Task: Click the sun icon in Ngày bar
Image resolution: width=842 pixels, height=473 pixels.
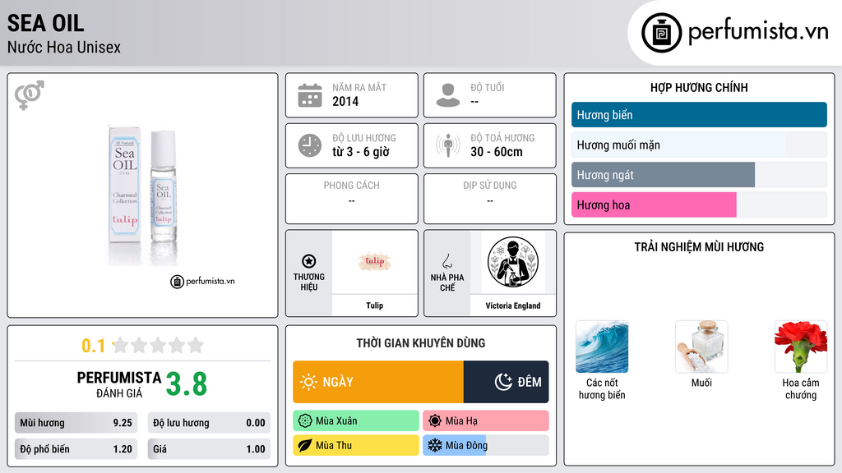Action: point(308,382)
